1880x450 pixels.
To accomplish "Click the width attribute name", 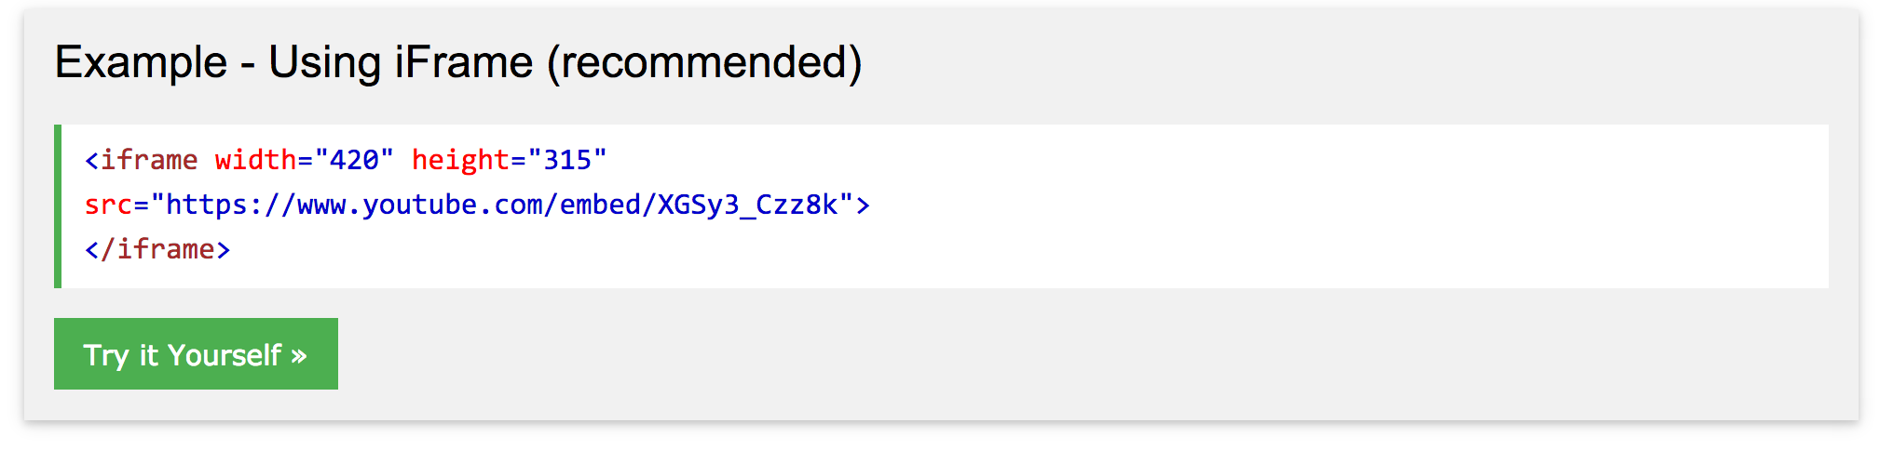I will (x=255, y=160).
